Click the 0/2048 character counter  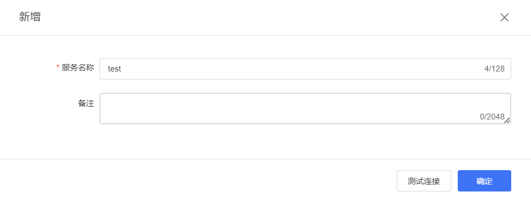click(x=492, y=117)
